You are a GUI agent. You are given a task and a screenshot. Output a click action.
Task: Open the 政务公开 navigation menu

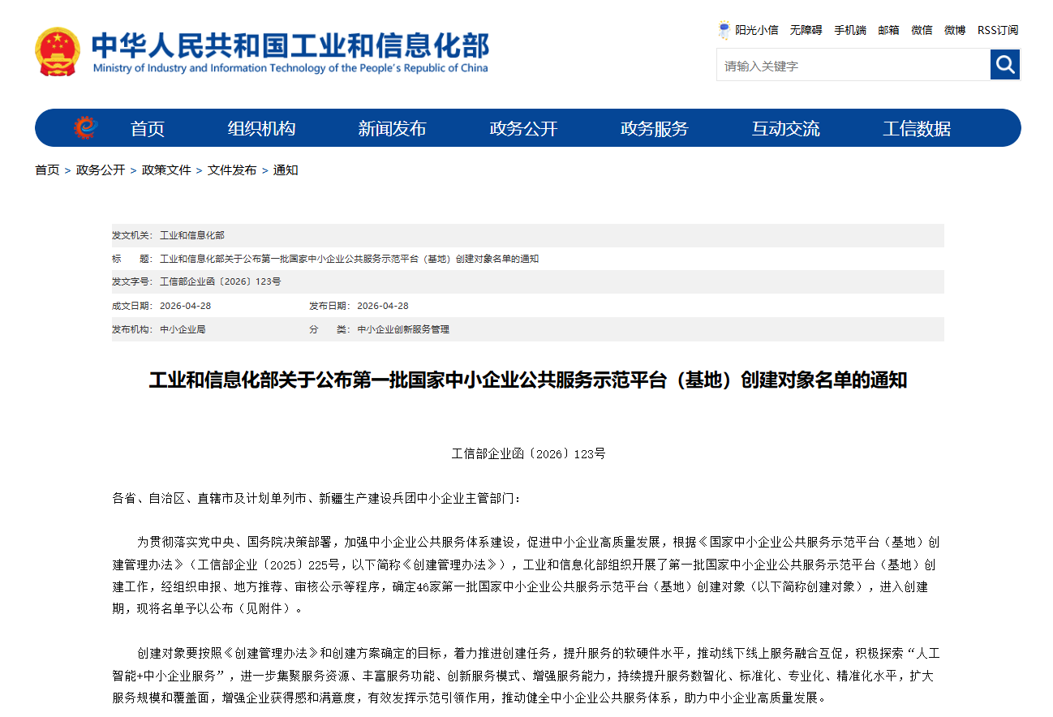coord(524,128)
